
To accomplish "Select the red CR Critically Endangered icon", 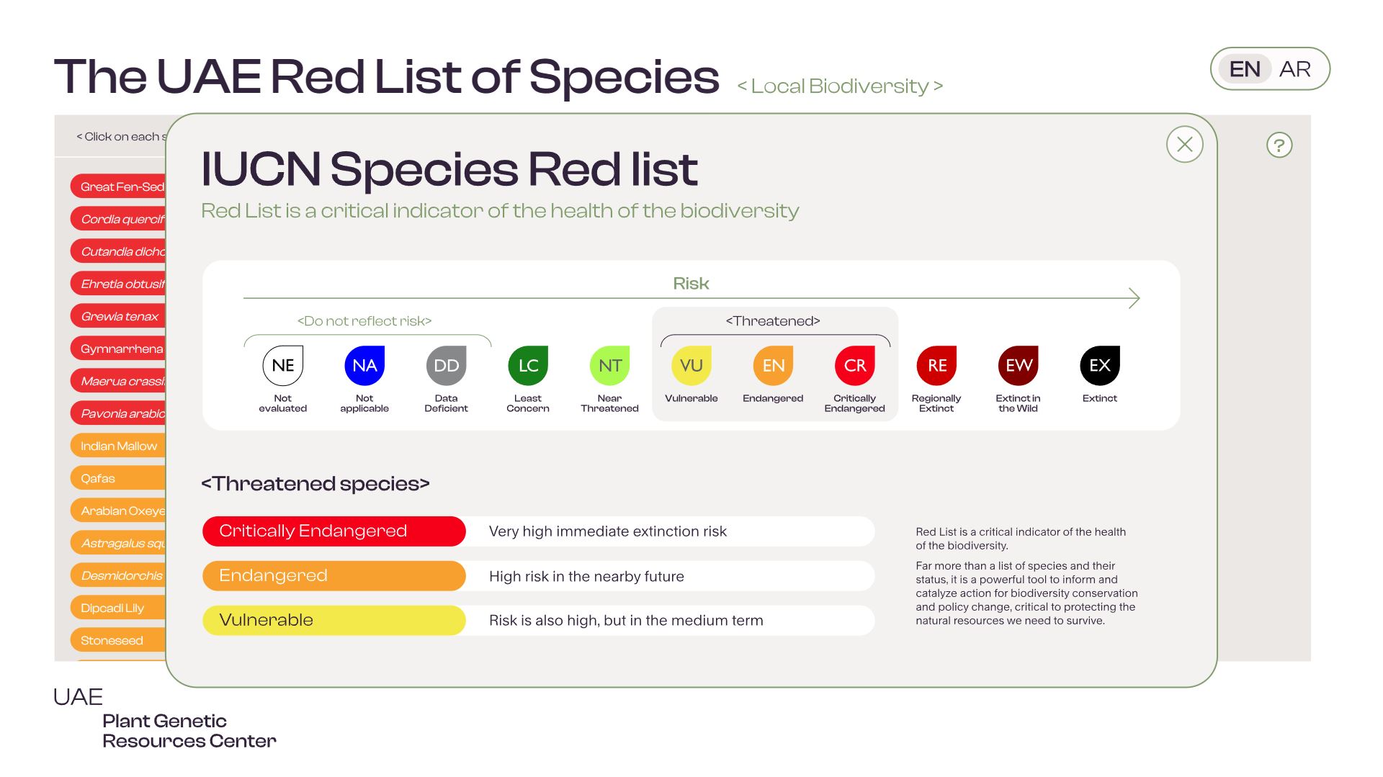I will 854,365.
